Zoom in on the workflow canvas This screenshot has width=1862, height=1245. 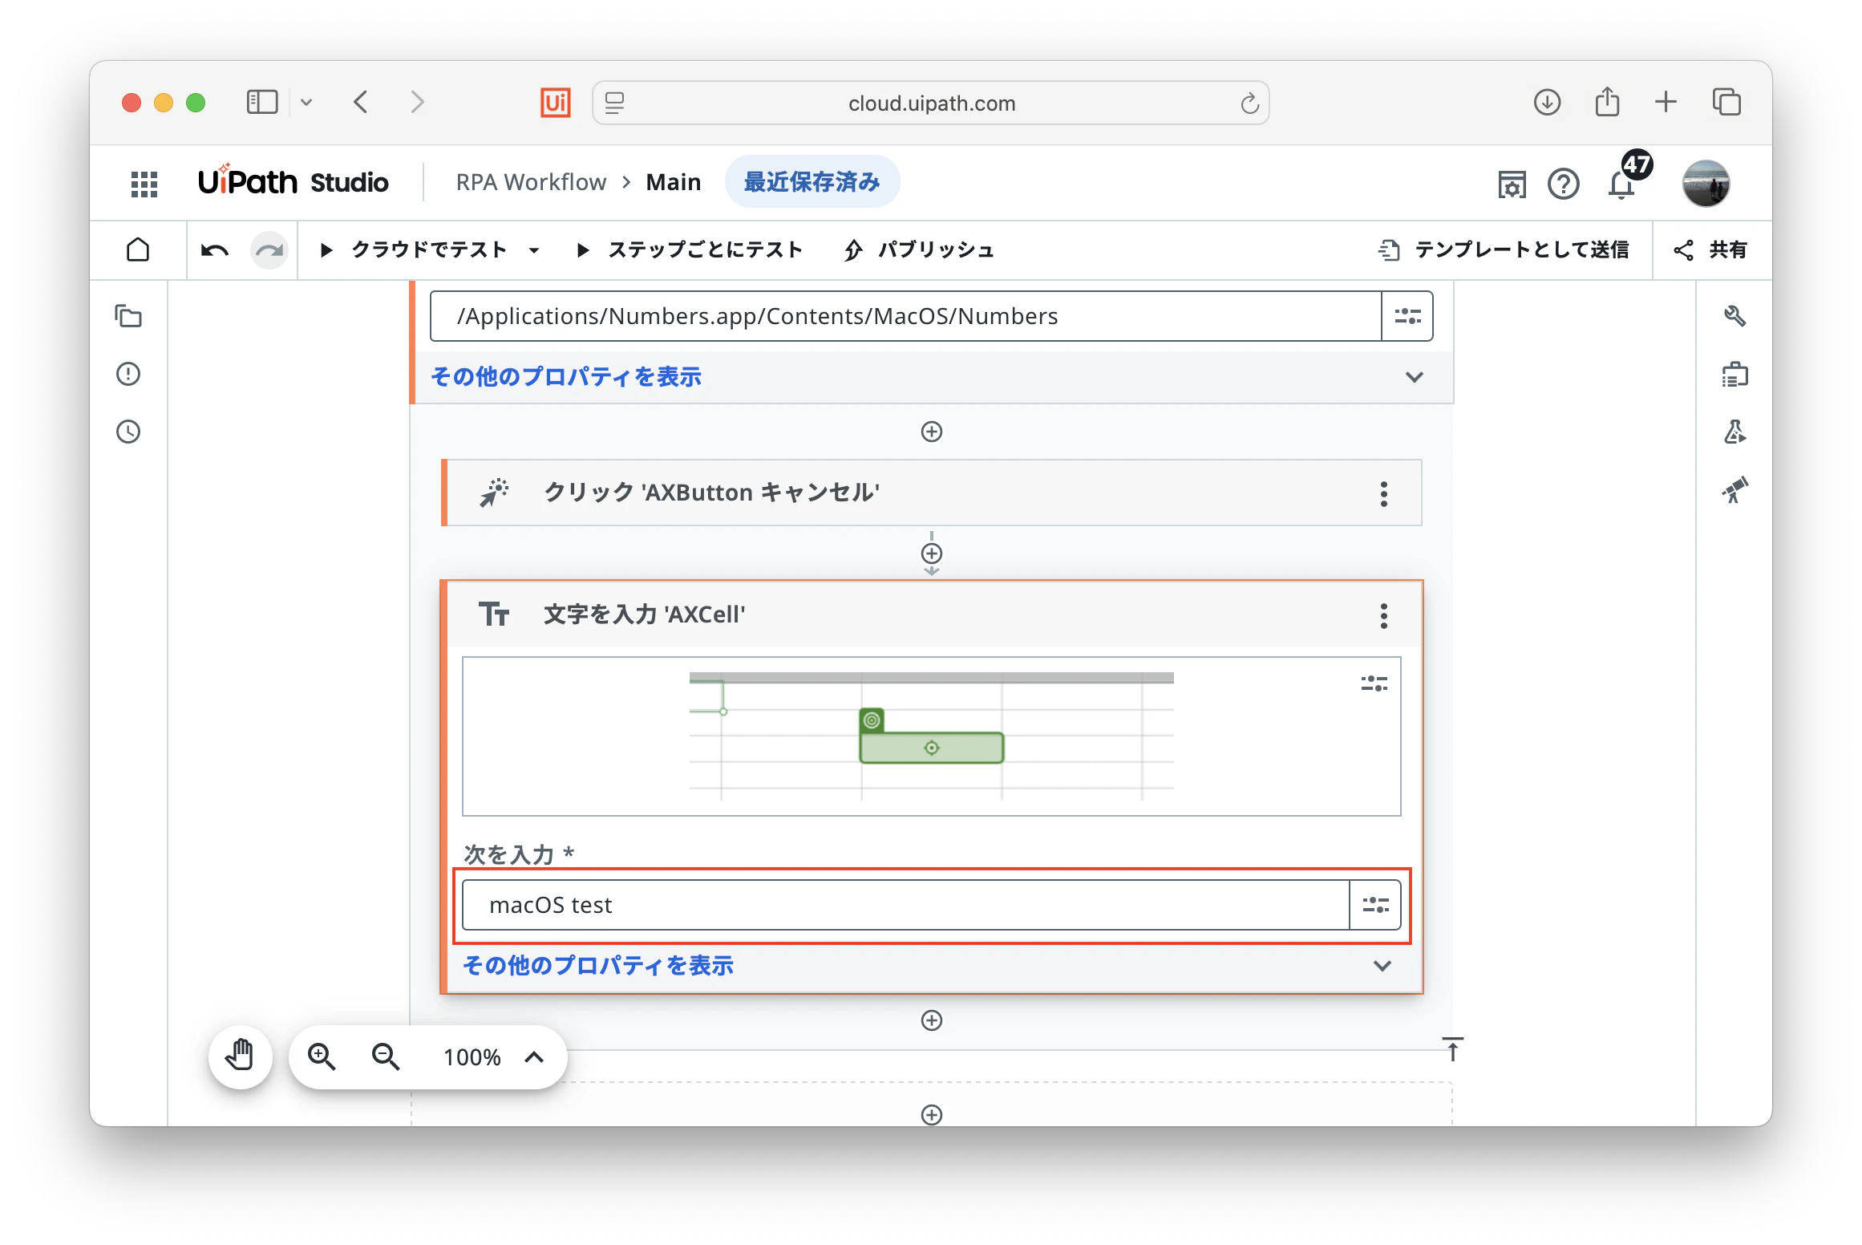tap(322, 1056)
